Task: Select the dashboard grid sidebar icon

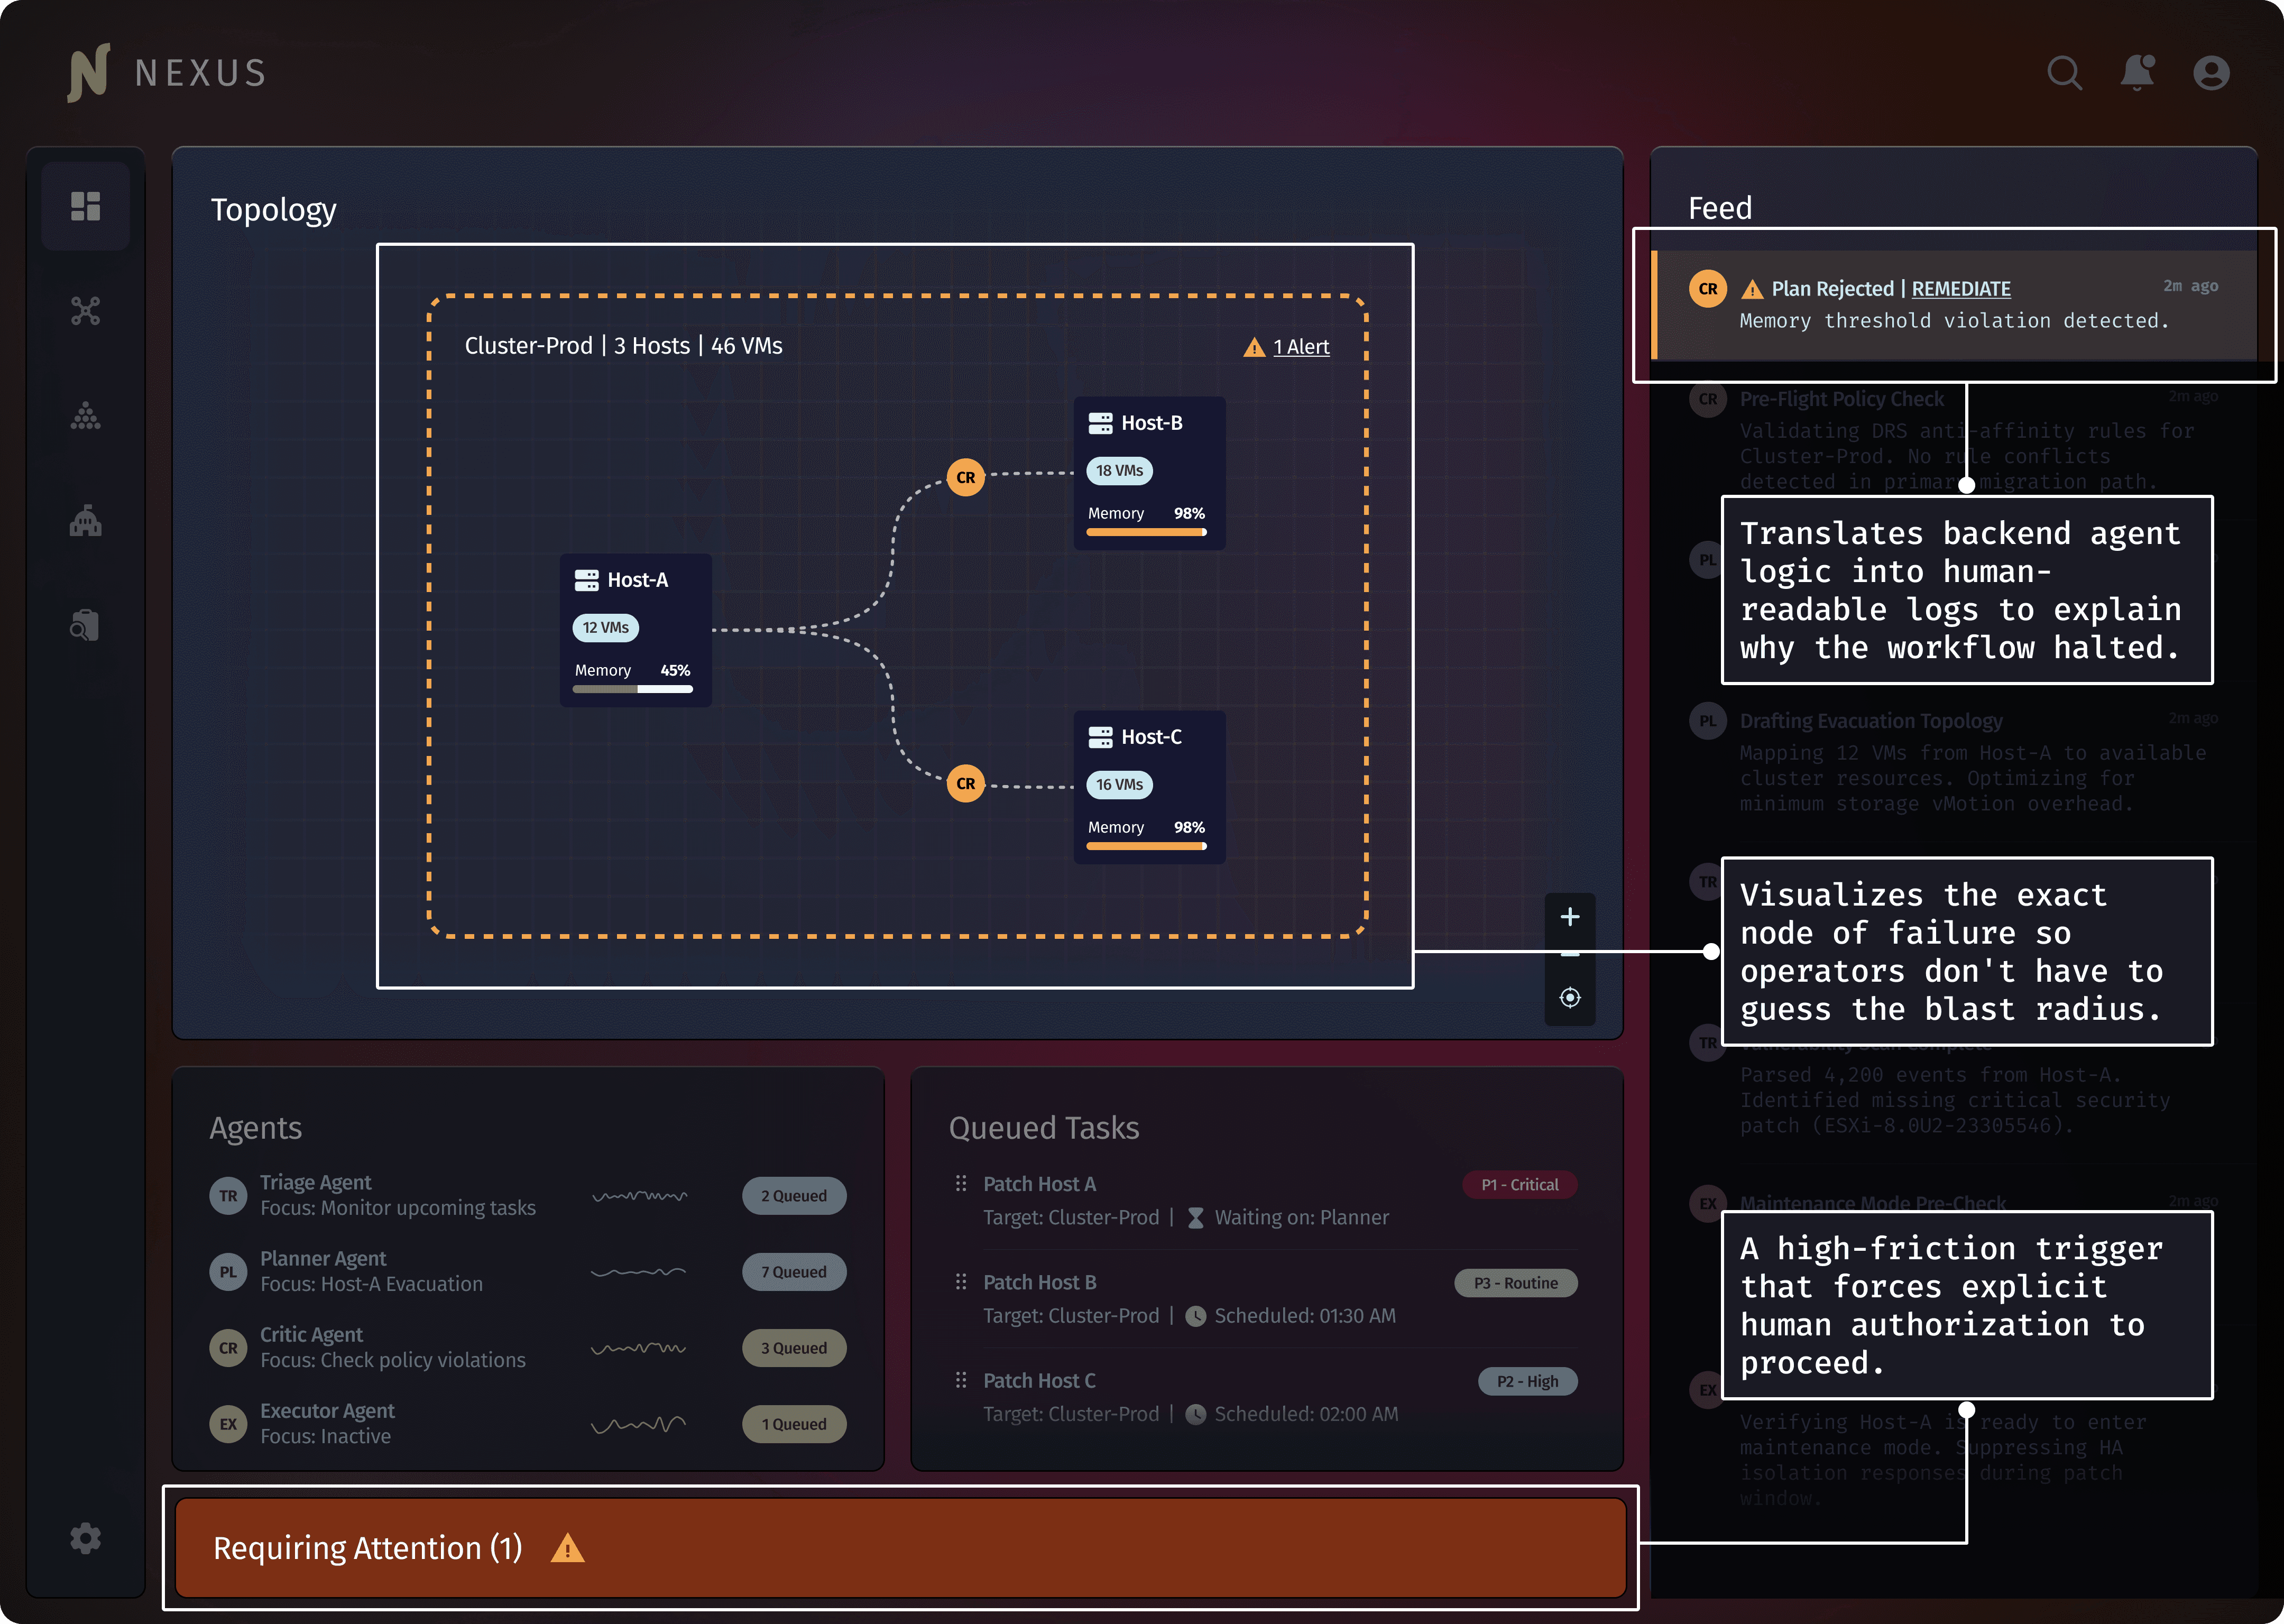Action: [86, 206]
